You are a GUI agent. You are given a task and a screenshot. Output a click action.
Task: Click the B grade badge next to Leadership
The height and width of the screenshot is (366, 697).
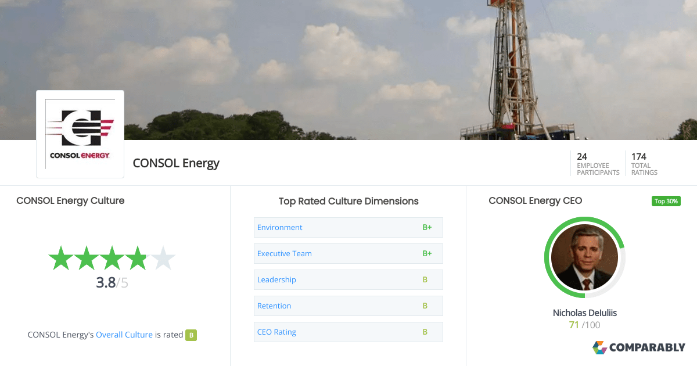pos(426,279)
